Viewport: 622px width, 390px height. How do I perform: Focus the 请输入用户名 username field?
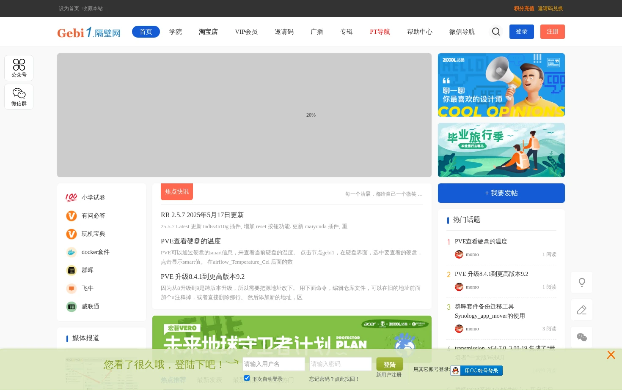click(x=274, y=364)
